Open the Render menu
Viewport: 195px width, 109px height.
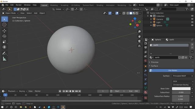pos(19,5)
